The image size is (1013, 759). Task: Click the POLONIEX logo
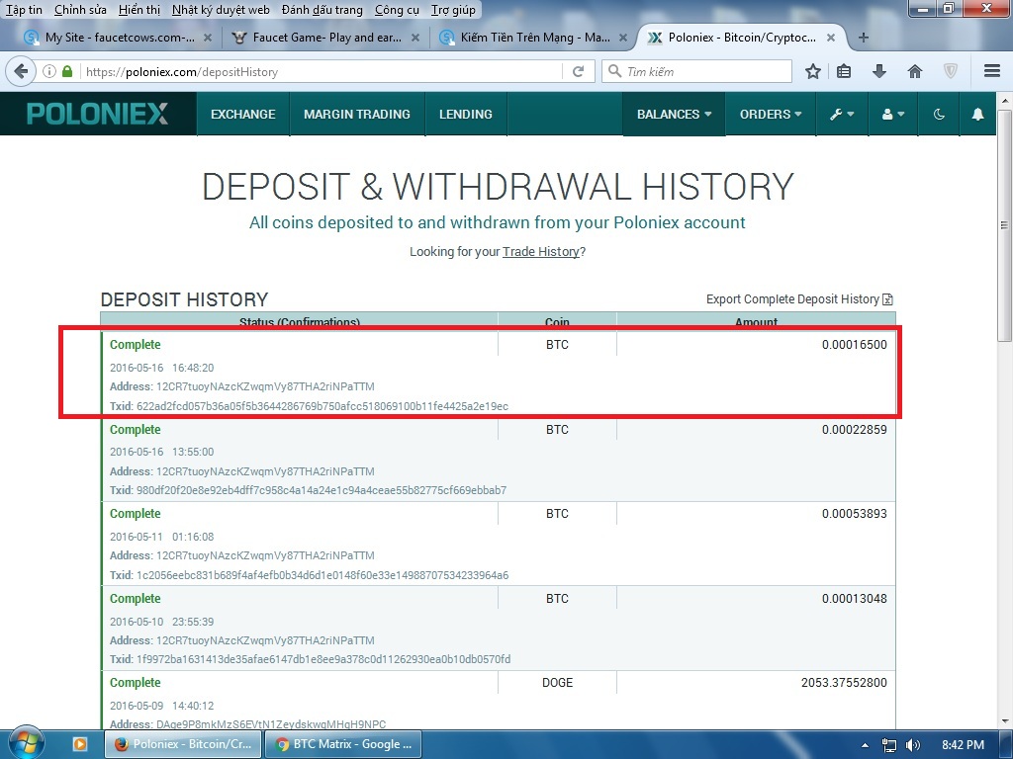pyautogui.click(x=98, y=115)
